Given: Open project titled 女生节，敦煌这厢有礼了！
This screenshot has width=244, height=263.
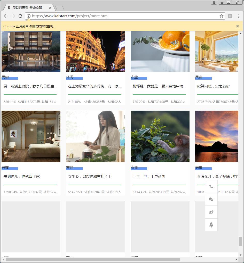Looking at the screenshot, I should [x=89, y=176].
